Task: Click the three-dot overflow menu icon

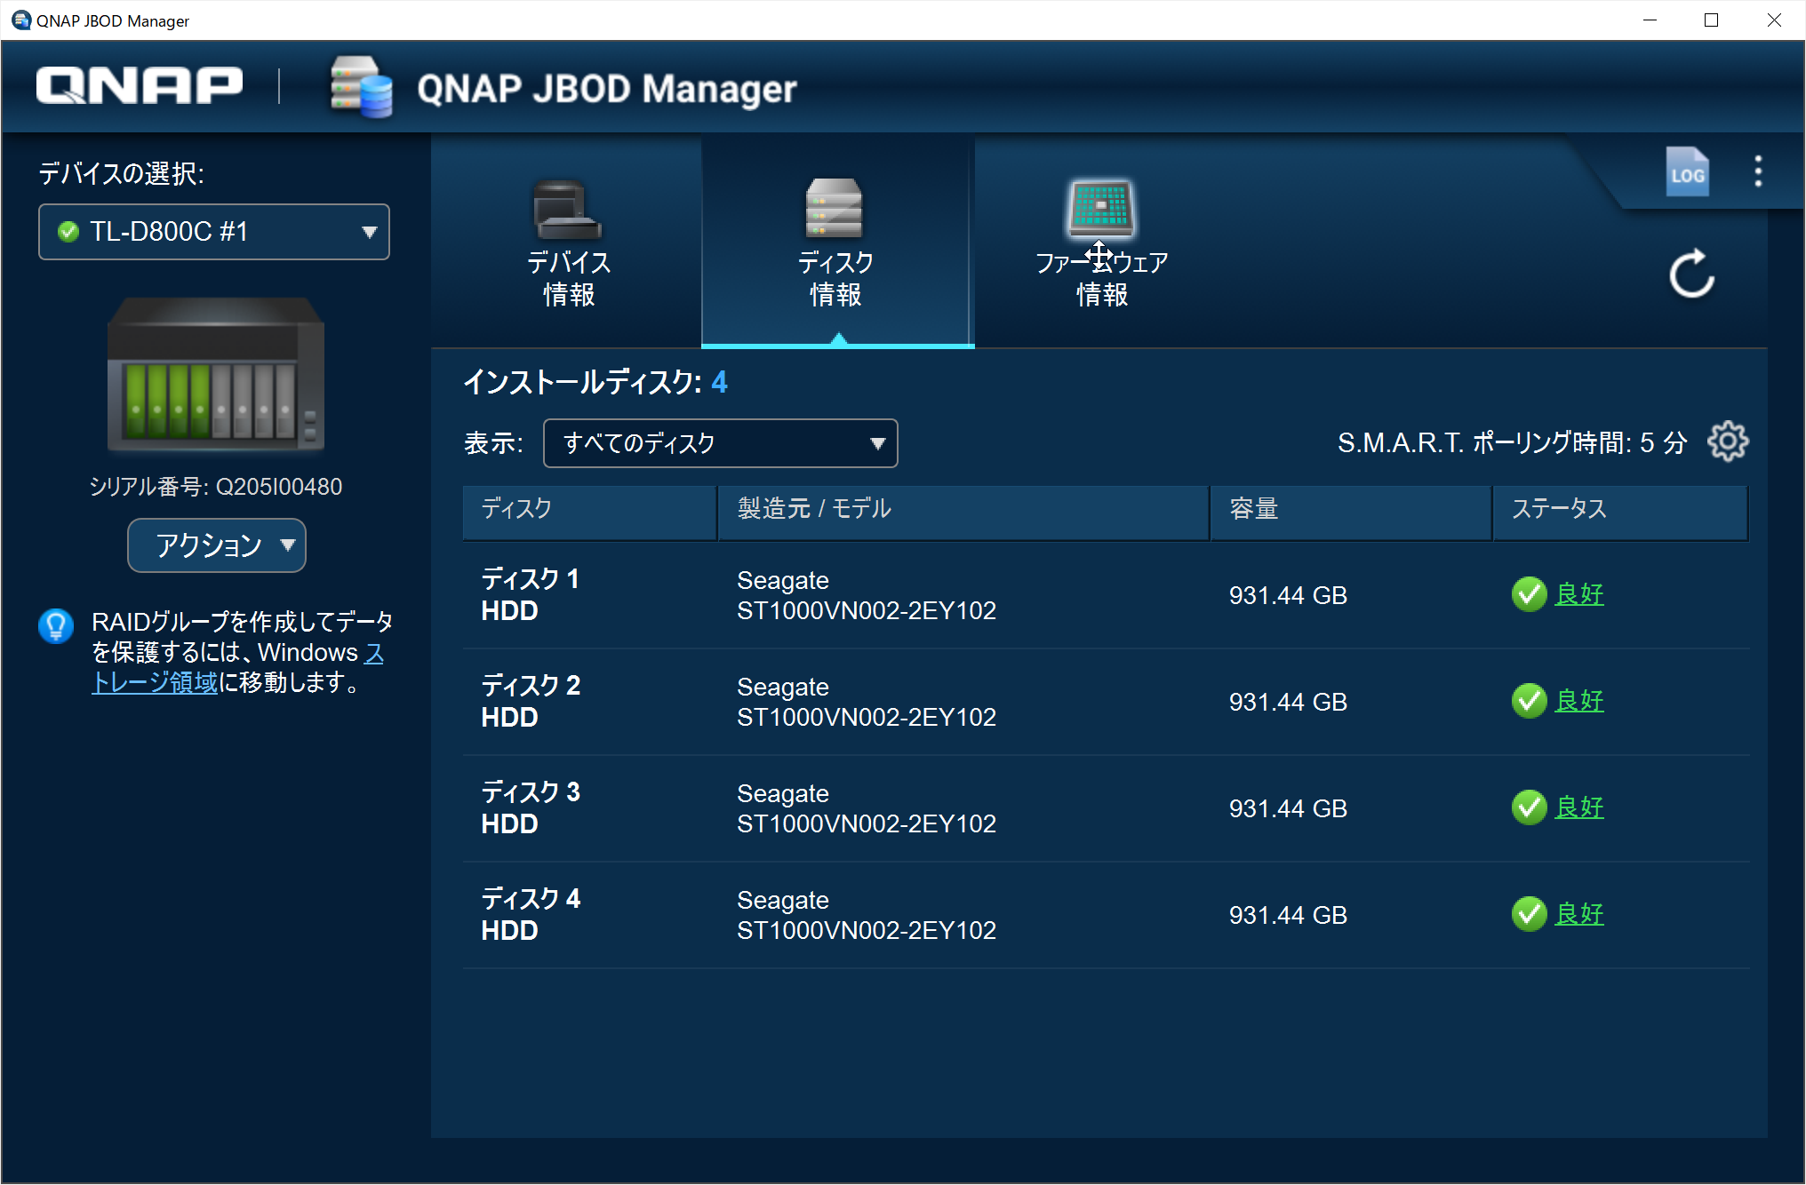Action: click(1757, 171)
